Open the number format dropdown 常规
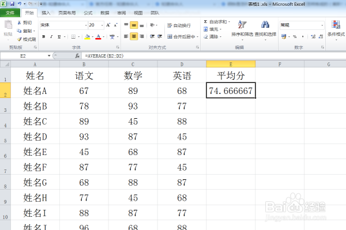The width and height of the screenshot is (346, 230). 322,25
